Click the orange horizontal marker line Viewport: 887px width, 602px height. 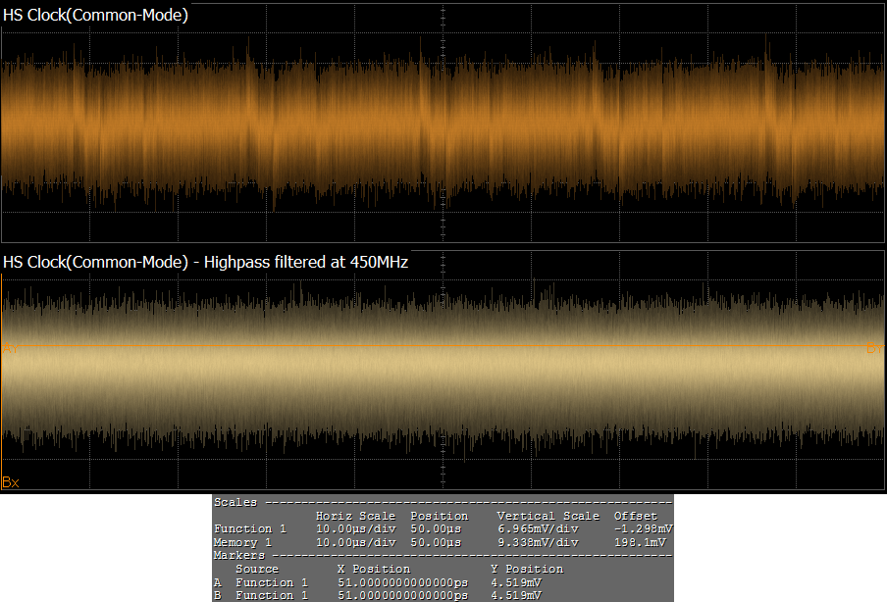(442, 347)
